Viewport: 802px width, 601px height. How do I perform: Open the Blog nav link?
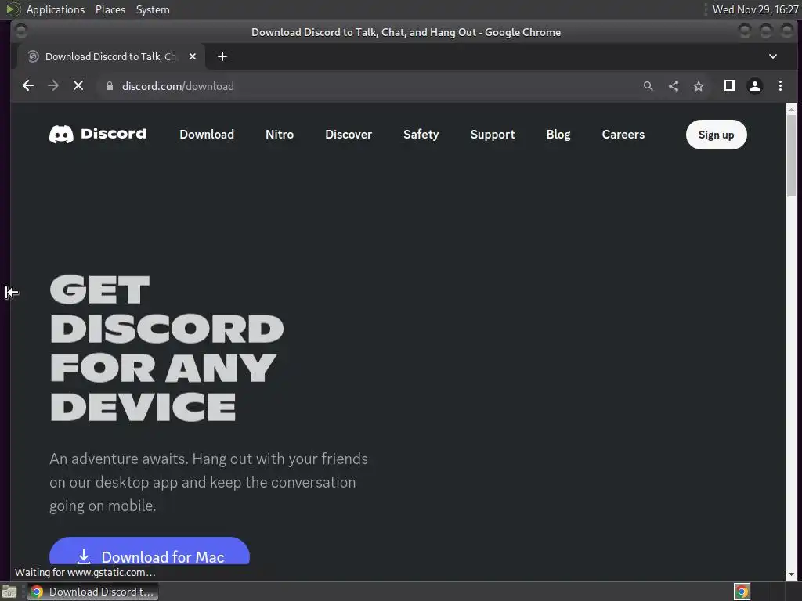pyautogui.click(x=558, y=135)
